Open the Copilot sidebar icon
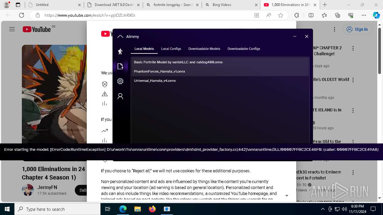Screen dimensions: 383x215 [x=376, y=15]
